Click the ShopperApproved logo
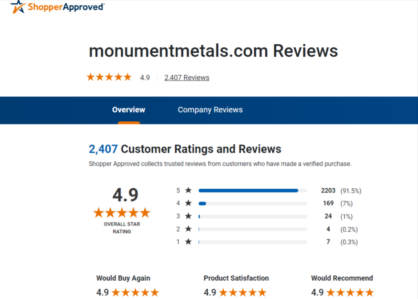 [57, 7]
